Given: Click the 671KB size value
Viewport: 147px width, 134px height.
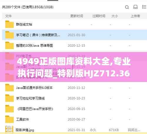Looking at the screenshot, I should (114, 130).
